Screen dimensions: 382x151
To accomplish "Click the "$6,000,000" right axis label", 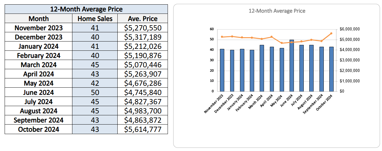I will (350, 29).
